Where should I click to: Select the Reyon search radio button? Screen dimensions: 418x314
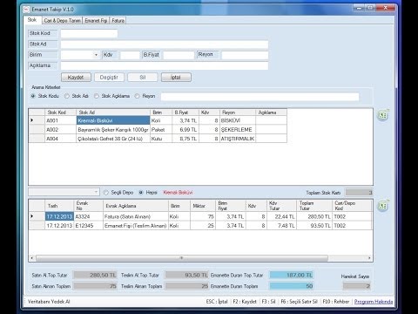137,96
